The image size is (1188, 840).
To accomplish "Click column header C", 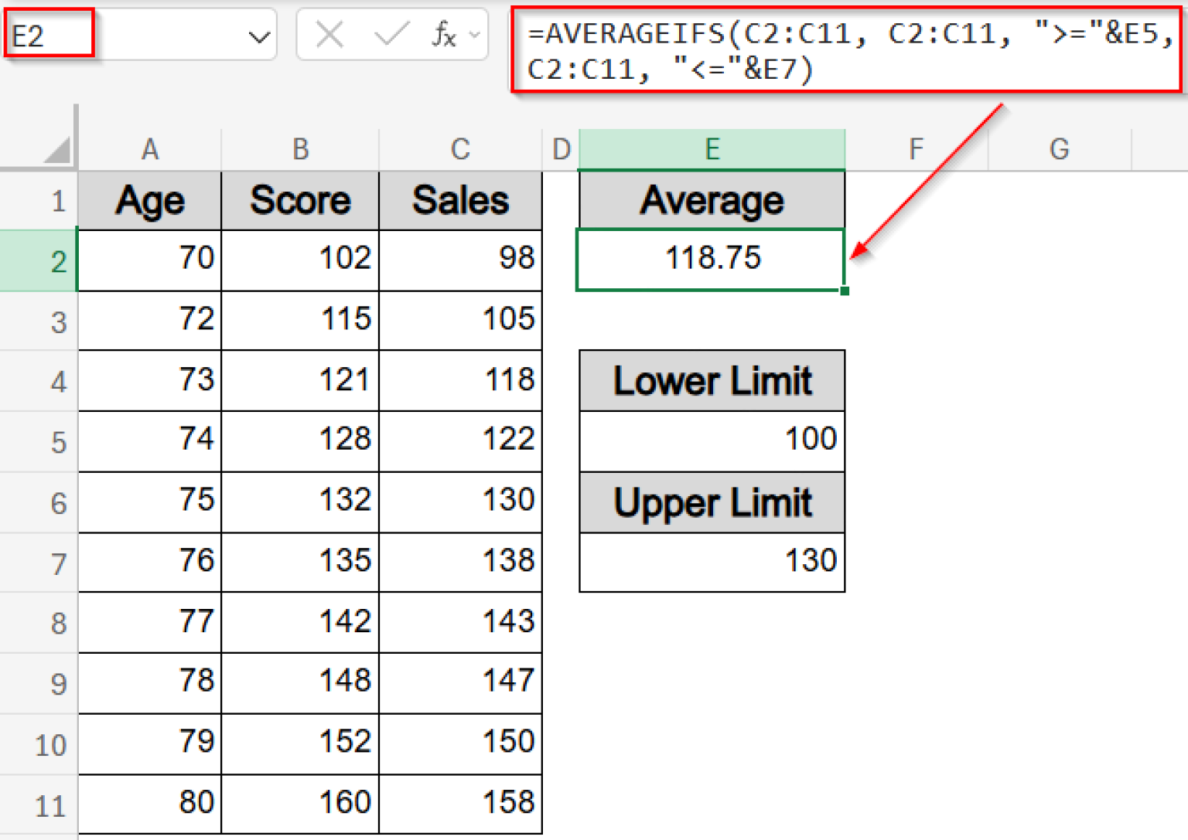I will point(460,148).
